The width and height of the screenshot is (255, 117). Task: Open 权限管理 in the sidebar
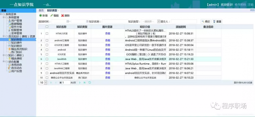(x=16, y=30)
